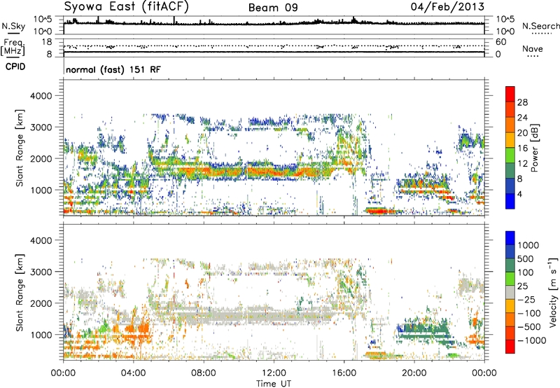Click the 'Freq. [MHz]' axis label
The height and width of the screenshot is (388, 560).
[13, 47]
